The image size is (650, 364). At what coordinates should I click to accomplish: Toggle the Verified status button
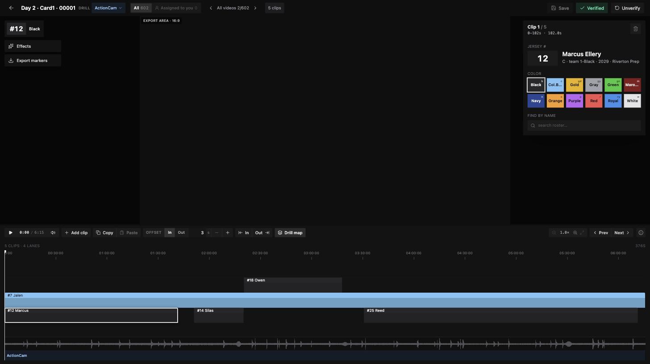click(592, 8)
